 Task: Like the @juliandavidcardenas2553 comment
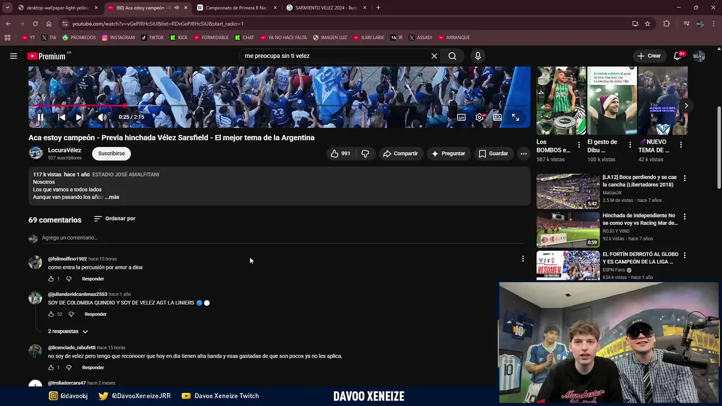(51, 314)
